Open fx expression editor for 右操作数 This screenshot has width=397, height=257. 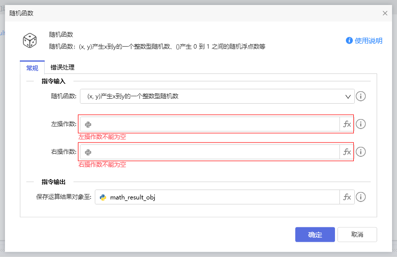[x=347, y=152]
